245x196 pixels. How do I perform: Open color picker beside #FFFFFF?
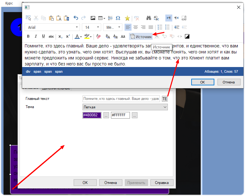click(x=135, y=115)
